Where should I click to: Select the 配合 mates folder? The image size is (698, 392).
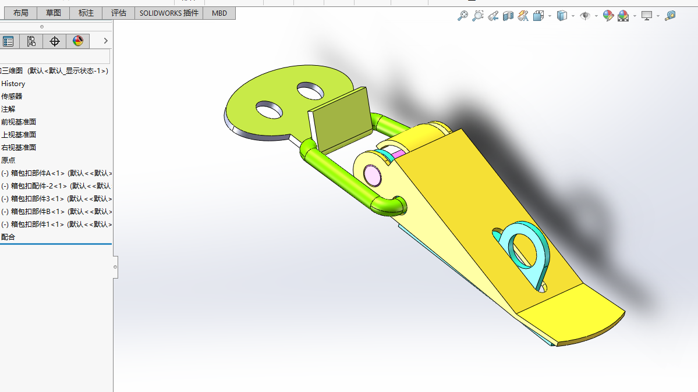(x=8, y=237)
